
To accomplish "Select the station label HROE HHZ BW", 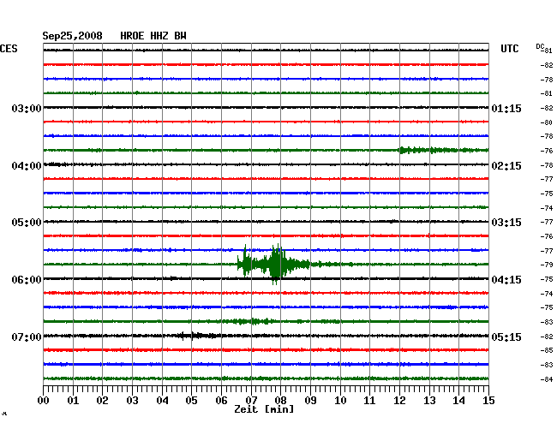I will click(153, 36).
